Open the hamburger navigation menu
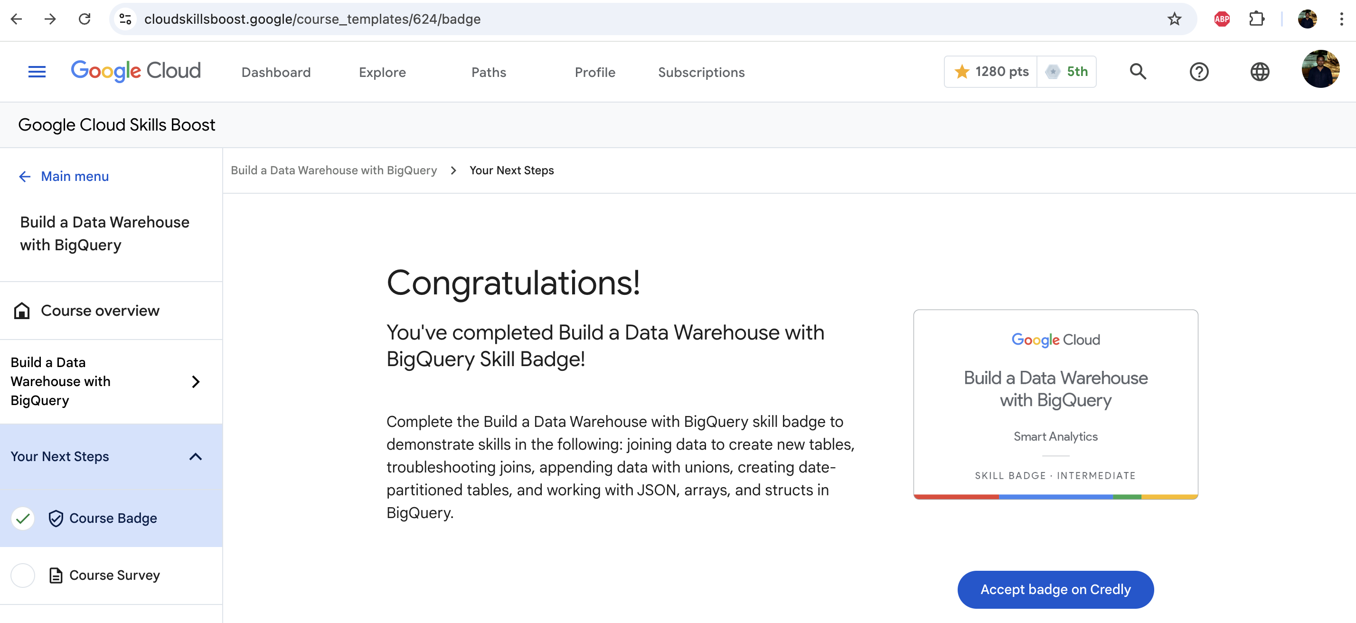Screen dimensions: 1356x623 [37, 72]
